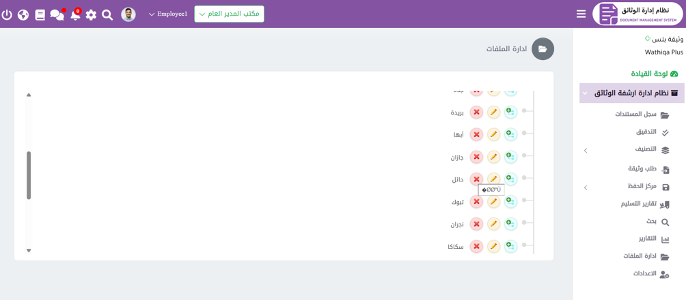Viewport: 686px width, 300px height.
Task: Open the مكتب المدير العام dropdown
Action: pos(229,14)
